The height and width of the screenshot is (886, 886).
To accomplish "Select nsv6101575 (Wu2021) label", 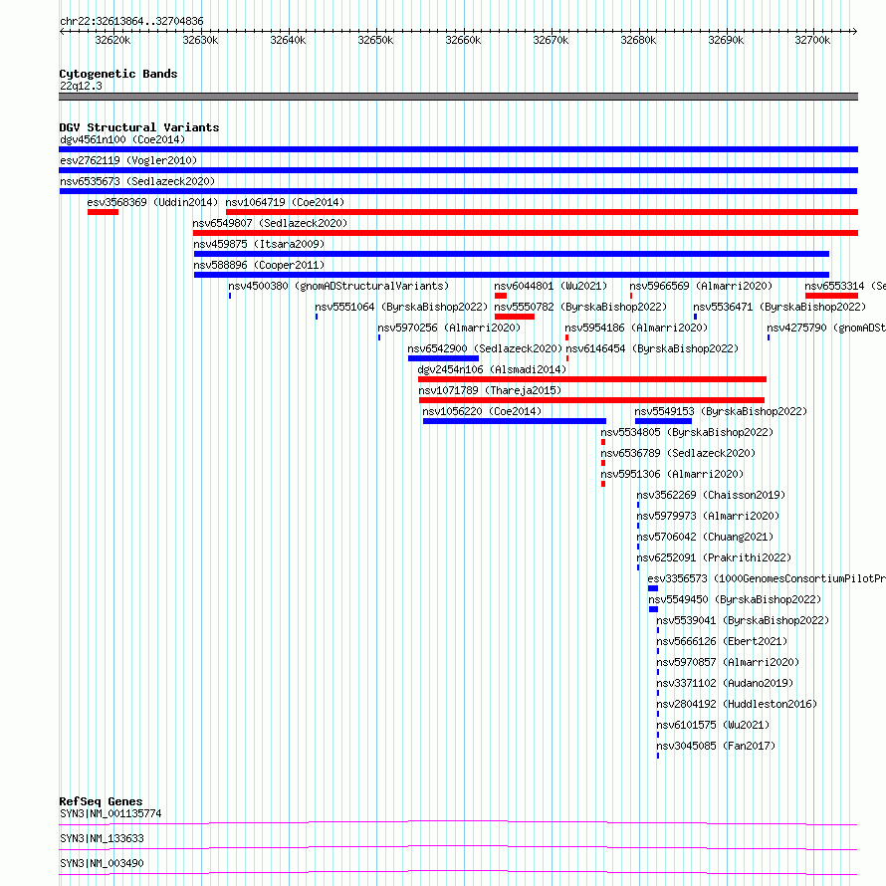I will click(x=713, y=725).
